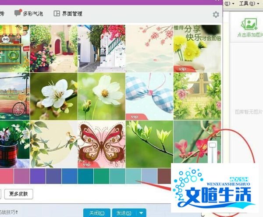Select the bird on branch moon skin
The width and height of the screenshot is (263, 217).
(x=53, y=144)
